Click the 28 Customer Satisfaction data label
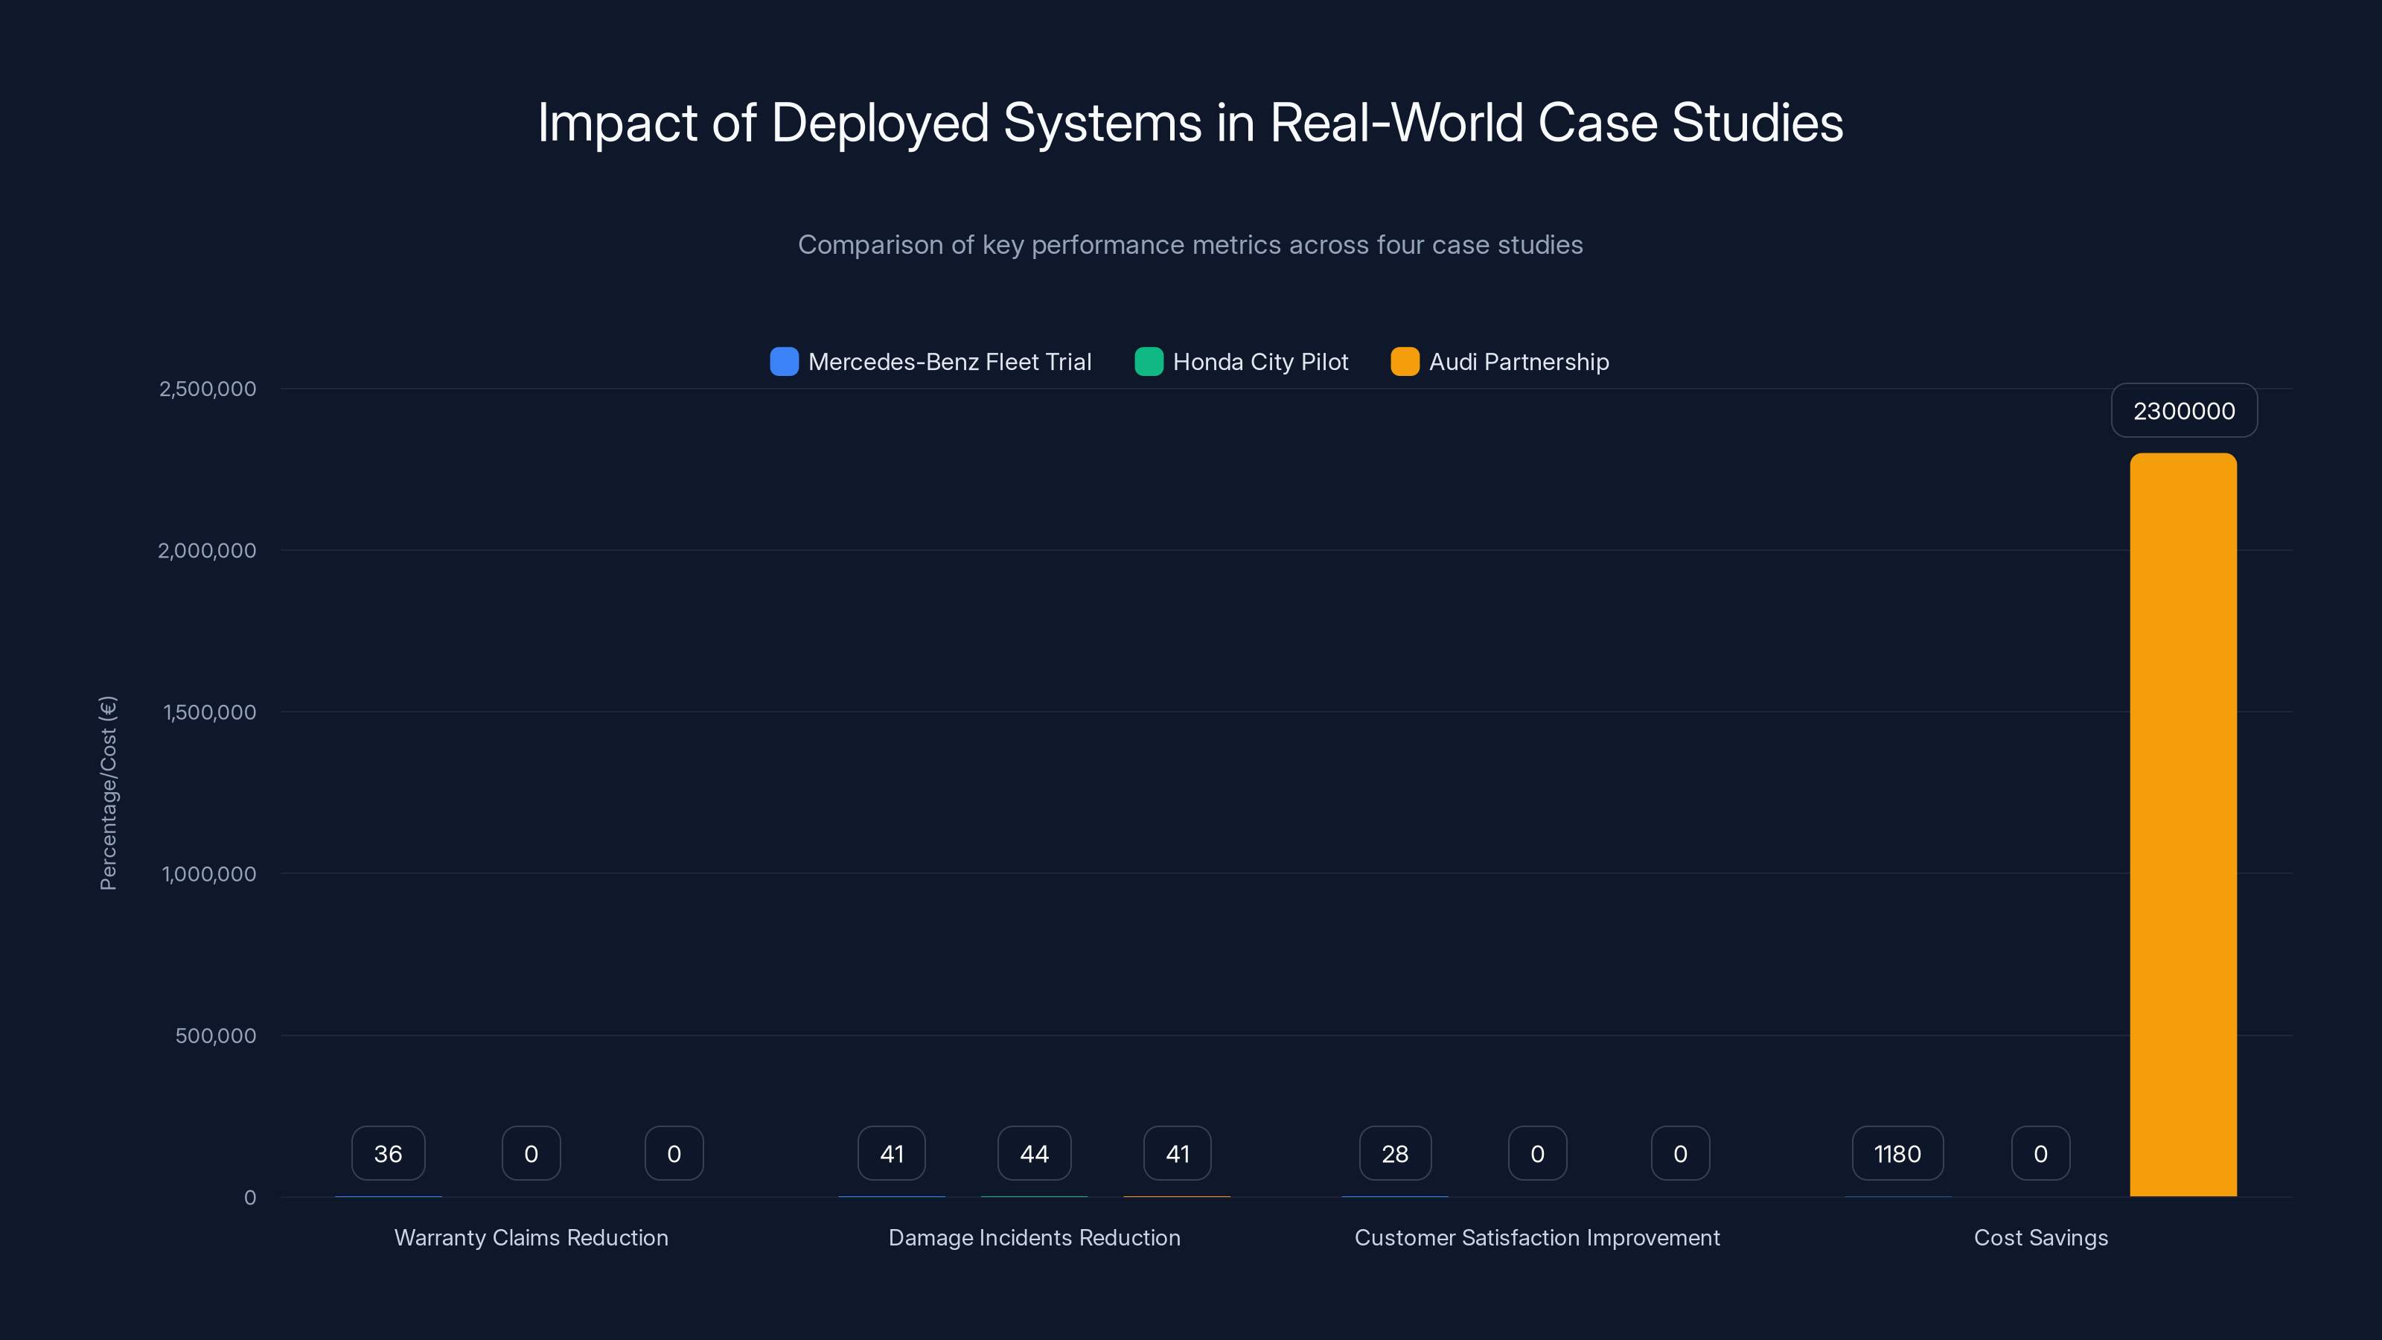Viewport: 2382px width, 1340px height. [x=1394, y=1153]
